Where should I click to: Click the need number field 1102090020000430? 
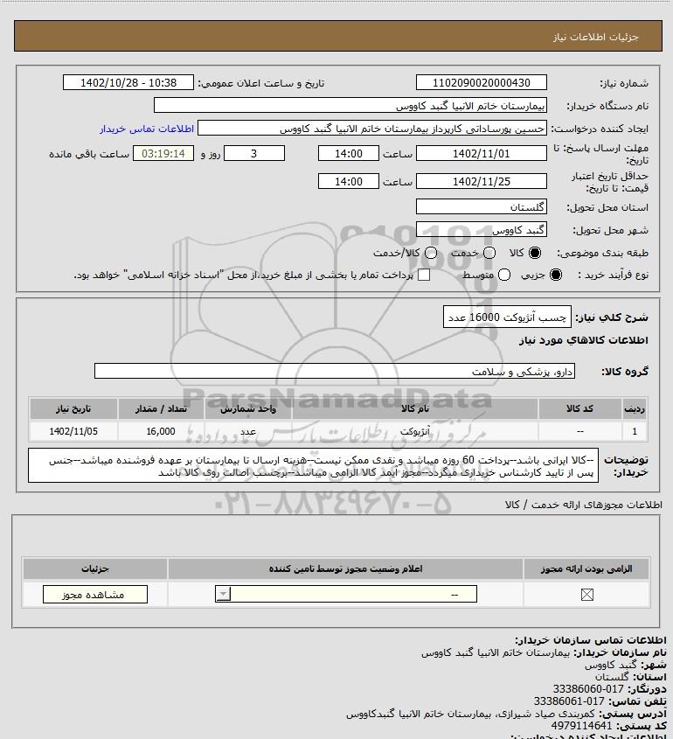coord(482,82)
